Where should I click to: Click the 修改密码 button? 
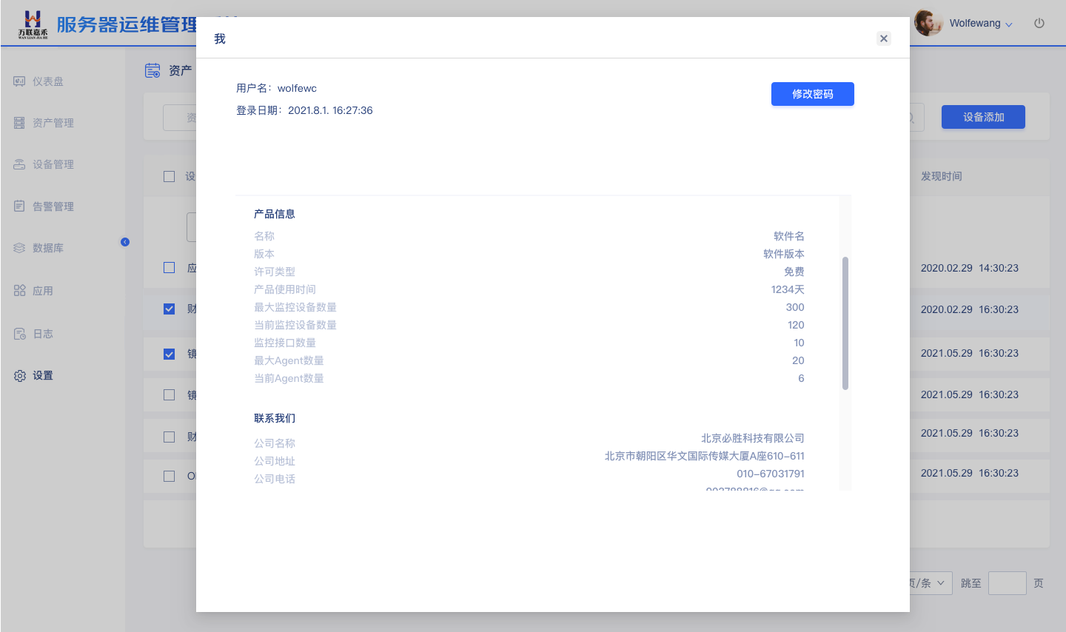(x=812, y=94)
